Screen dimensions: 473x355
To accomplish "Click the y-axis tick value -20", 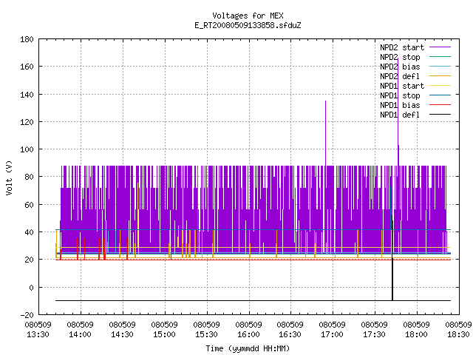I will pyautogui.click(x=27, y=315).
